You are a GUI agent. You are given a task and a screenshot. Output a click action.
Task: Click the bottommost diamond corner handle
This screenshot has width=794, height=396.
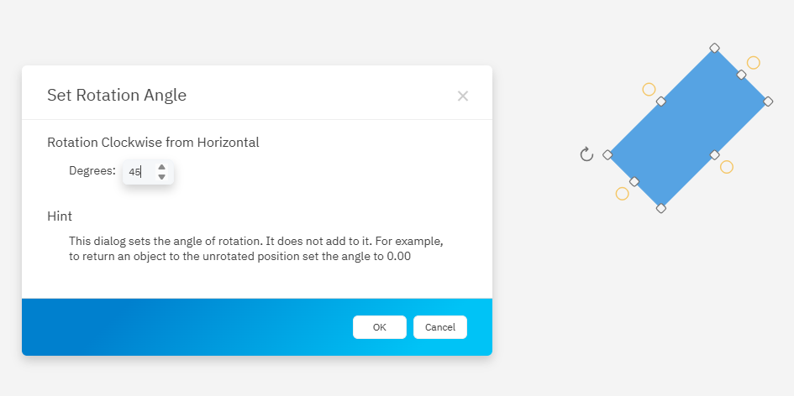(x=661, y=208)
